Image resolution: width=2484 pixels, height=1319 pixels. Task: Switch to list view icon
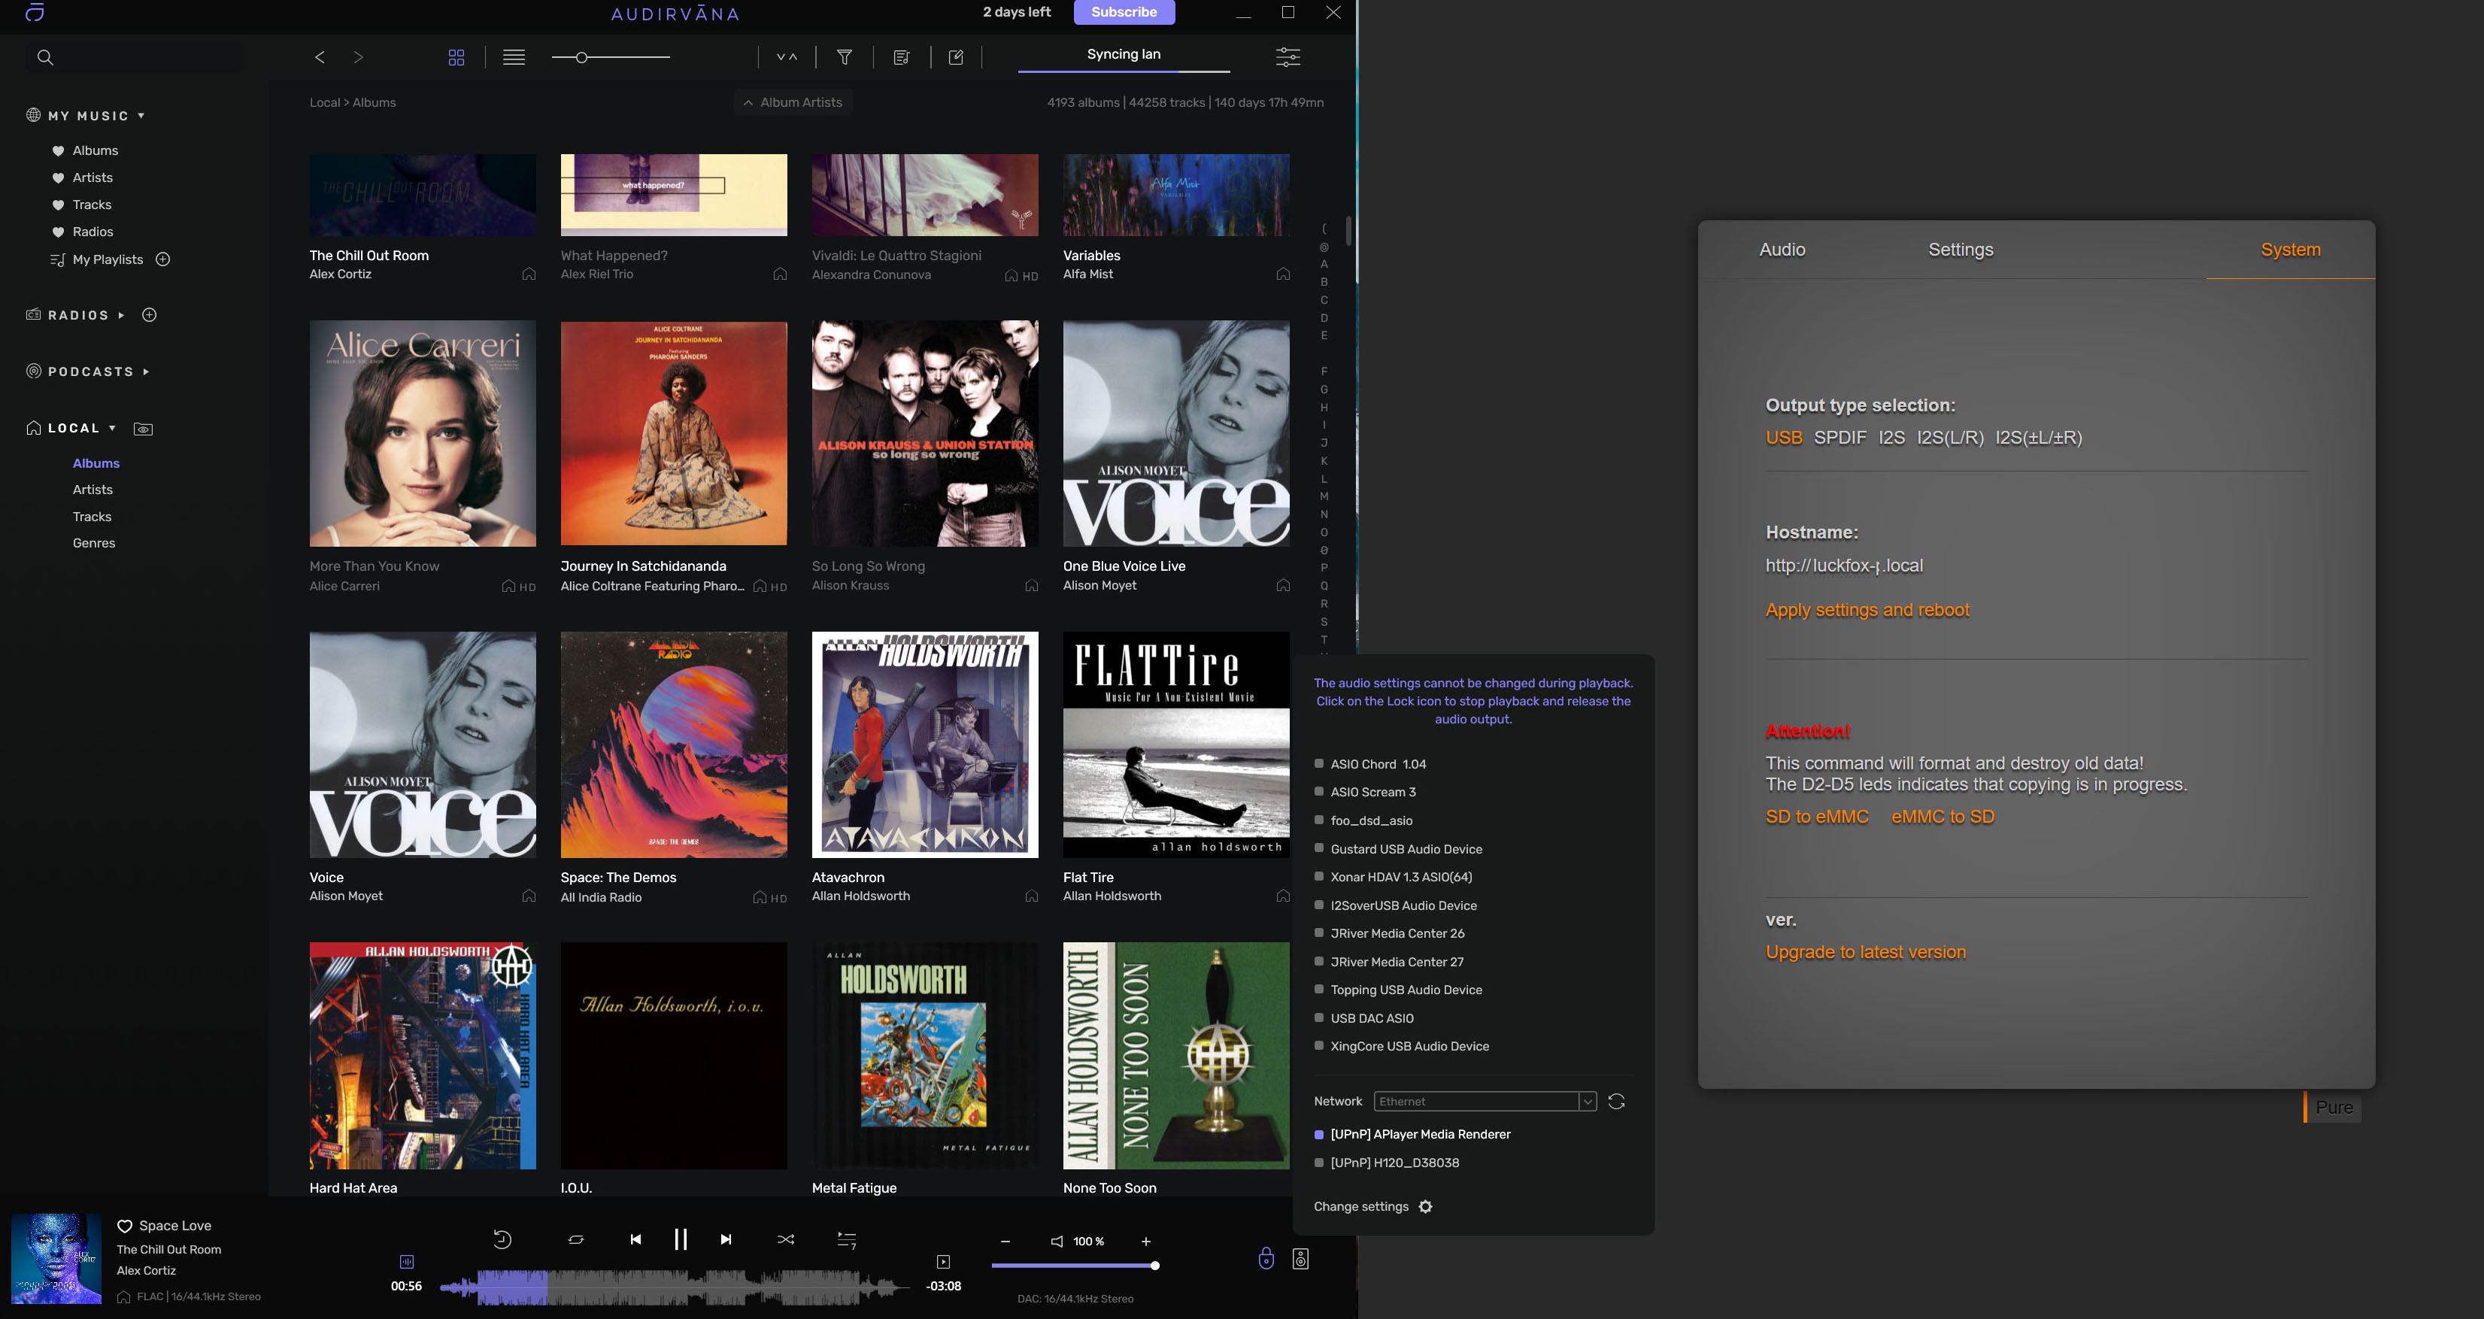click(x=514, y=58)
